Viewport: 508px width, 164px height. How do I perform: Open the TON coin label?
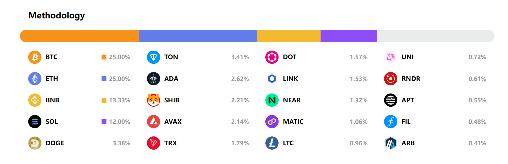pos(171,57)
